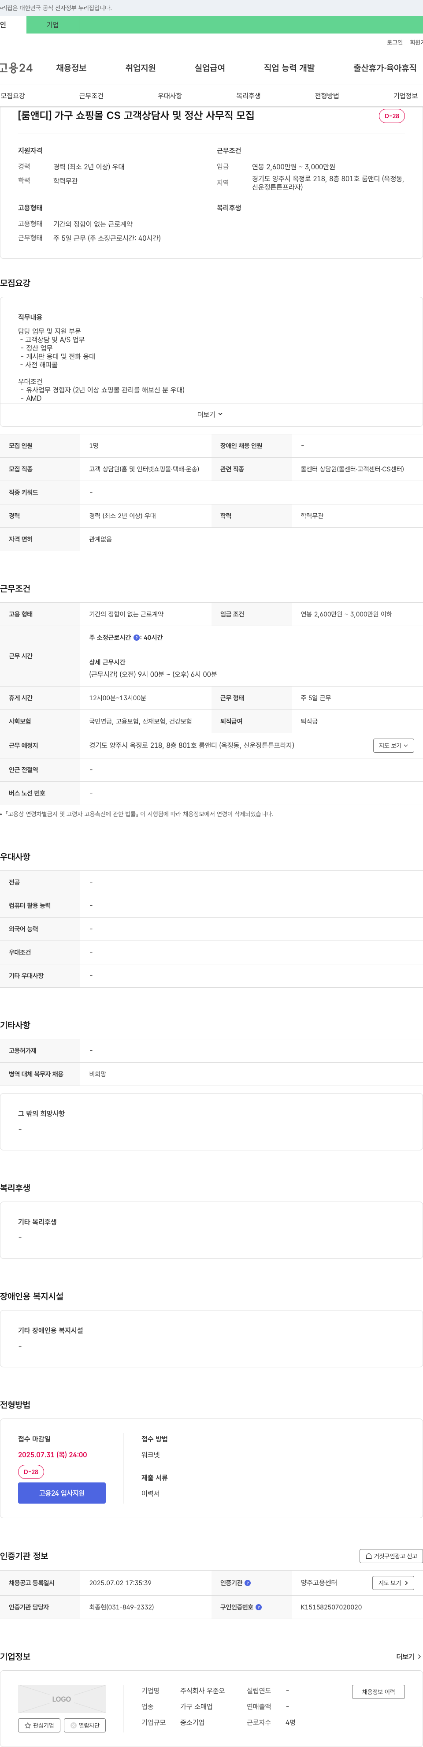Click the 모집 인원 value 1명
Screen dimensions: 423x1747
click(93, 445)
